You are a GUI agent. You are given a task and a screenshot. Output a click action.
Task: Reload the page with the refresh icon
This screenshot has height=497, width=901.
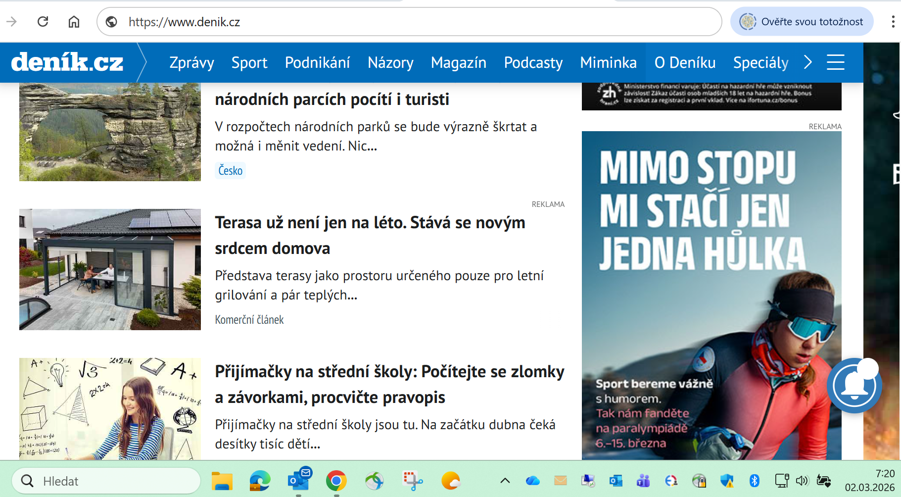tap(43, 22)
